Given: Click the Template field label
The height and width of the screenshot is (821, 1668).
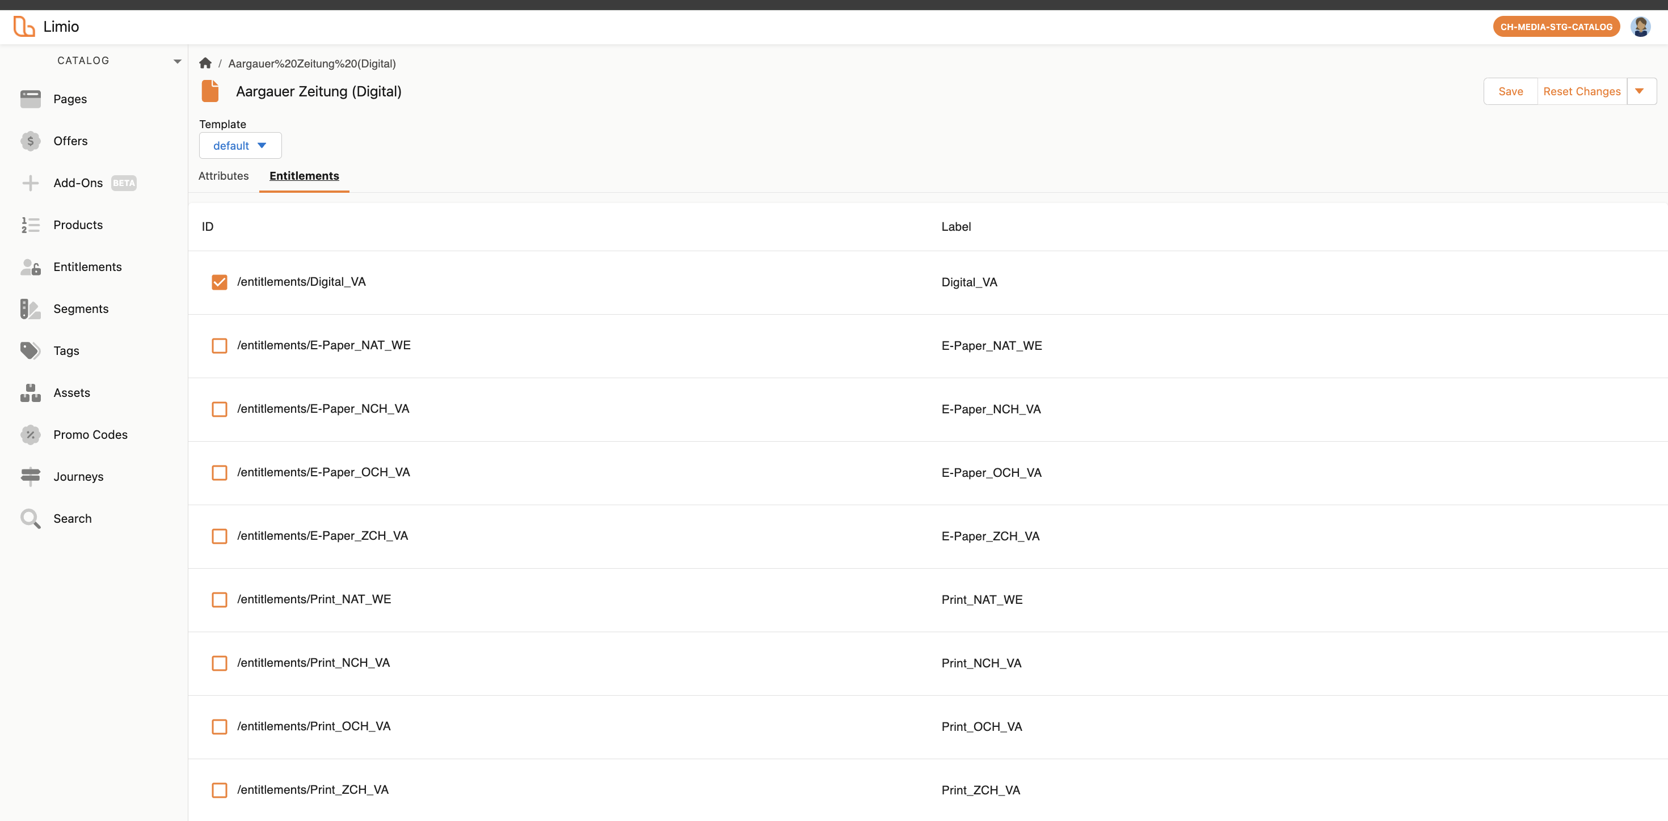Looking at the screenshot, I should (x=222, y=124).
